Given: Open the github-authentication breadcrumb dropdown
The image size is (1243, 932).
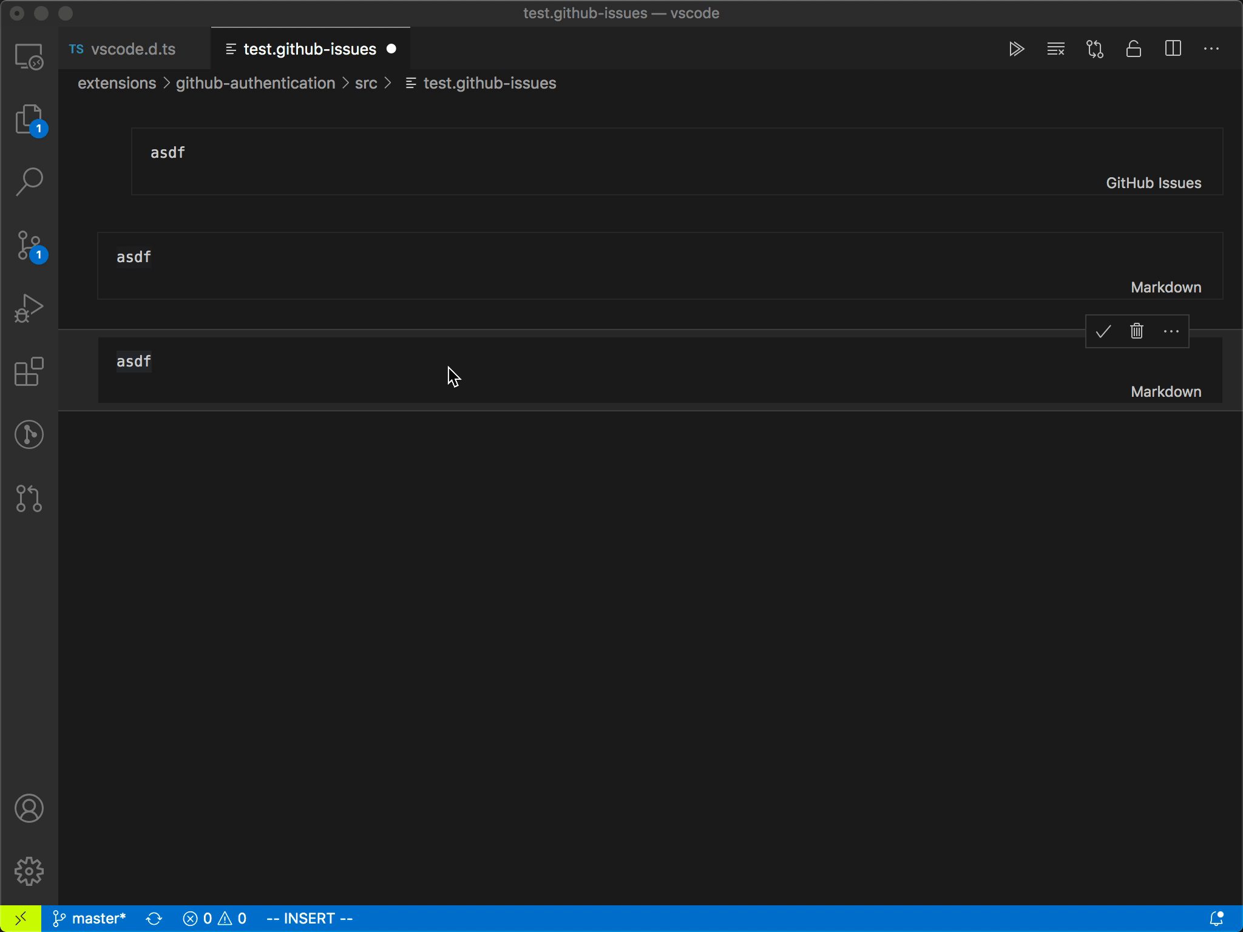Looking at the screenshot, I should (256, 83).
